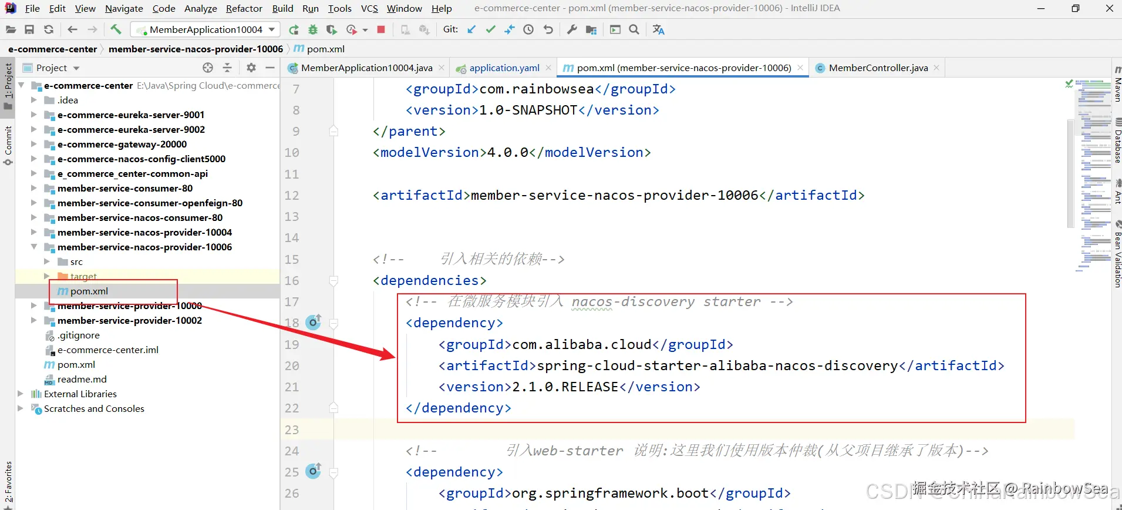Expand Scratches and Consoles node

(x=21, y=408)
